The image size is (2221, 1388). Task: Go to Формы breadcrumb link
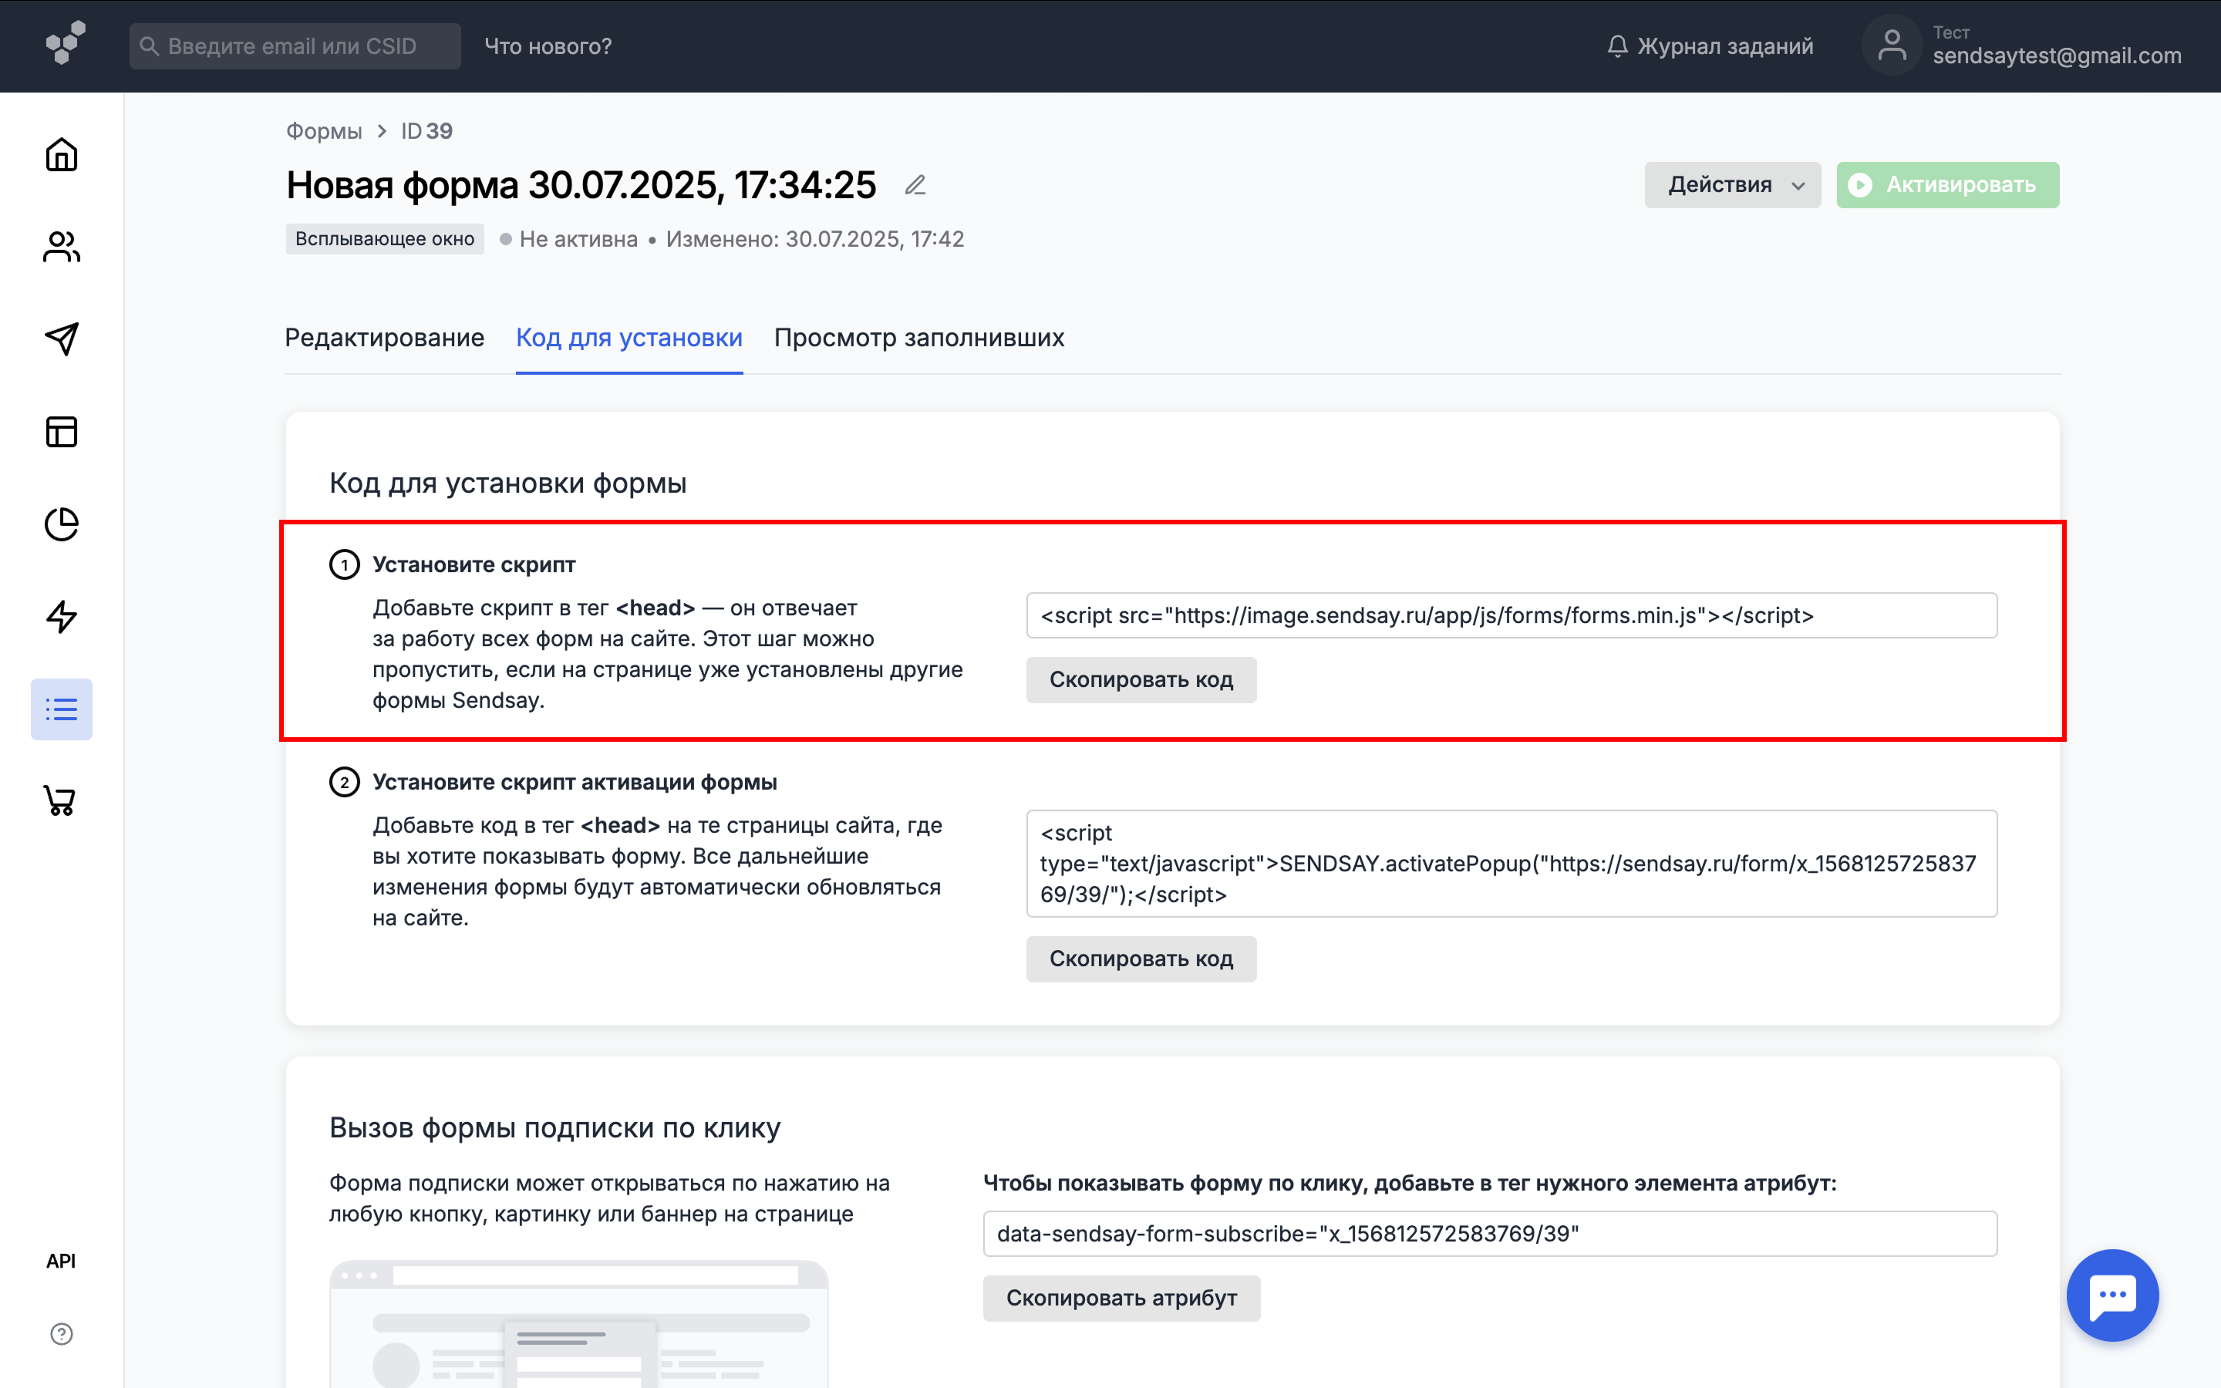[x=324, y=131]
